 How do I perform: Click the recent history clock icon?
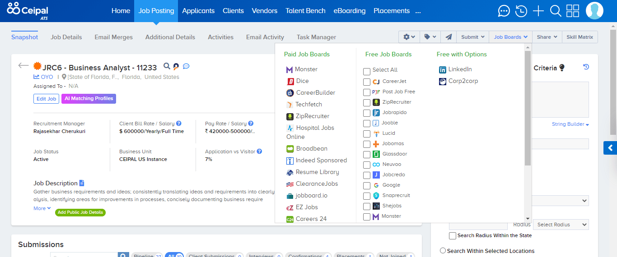coord(521,11)
